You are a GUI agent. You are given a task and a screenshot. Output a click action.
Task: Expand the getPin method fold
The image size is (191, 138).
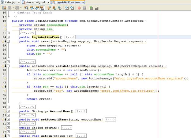[8, 128]
